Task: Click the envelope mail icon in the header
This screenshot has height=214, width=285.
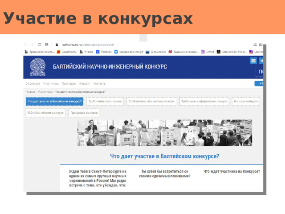Action: point(253,61)
